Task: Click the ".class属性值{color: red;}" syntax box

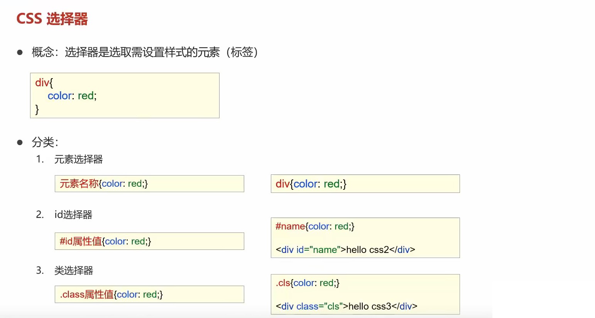Action: 149,295
